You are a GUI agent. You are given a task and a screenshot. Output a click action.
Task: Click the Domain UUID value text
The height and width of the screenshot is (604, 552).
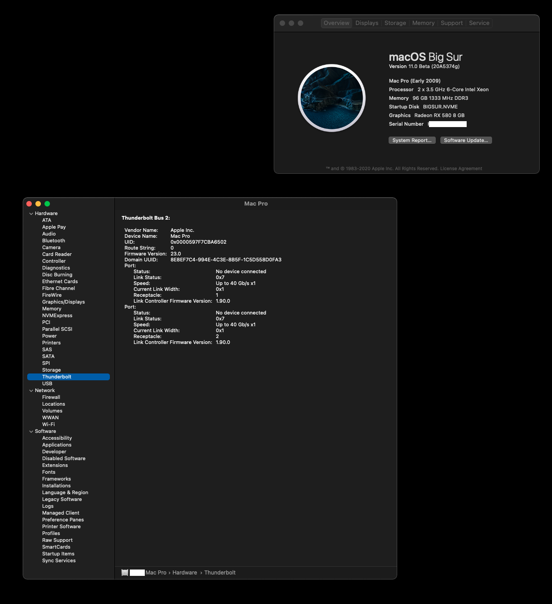point(226,260)
